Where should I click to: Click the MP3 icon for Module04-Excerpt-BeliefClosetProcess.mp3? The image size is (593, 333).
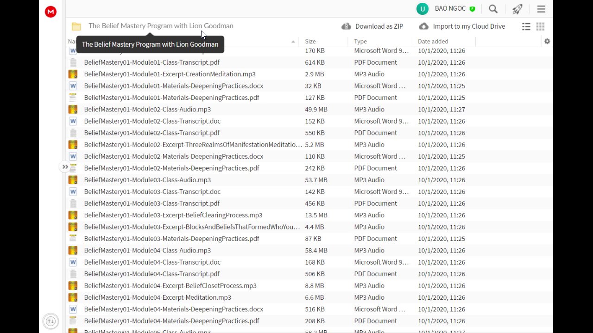73,286
